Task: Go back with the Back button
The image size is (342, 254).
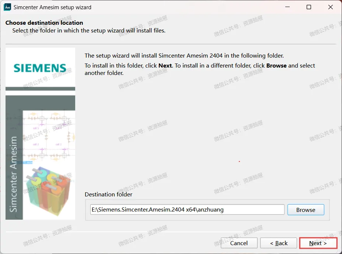Action: [279, 243]
